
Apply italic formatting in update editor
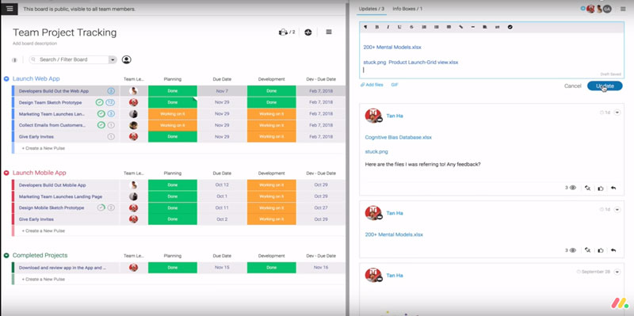click(x=388, y=27)
